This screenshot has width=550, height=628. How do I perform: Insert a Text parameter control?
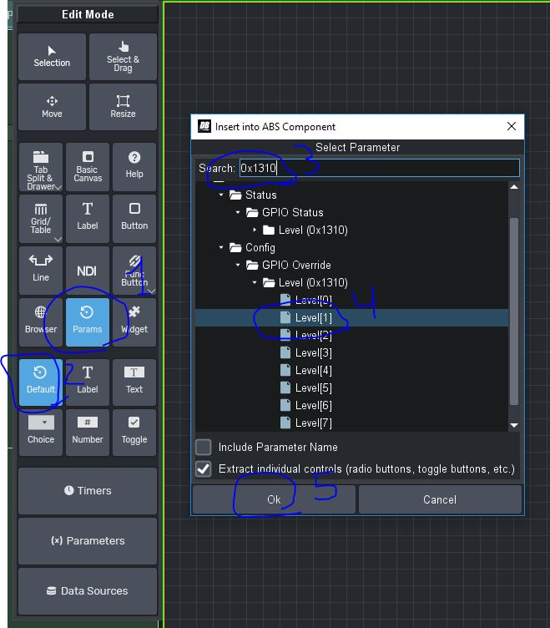(134, 382)
